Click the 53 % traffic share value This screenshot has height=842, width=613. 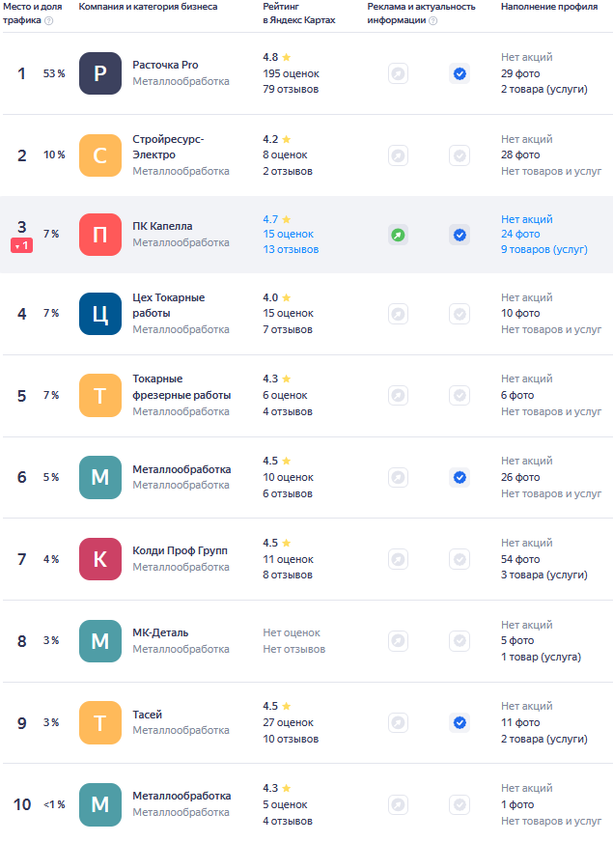tap(54, 73)
